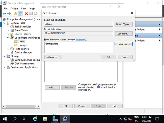164x123 pixels.
Task: Click the network tray icon
Action: [125, 119]
